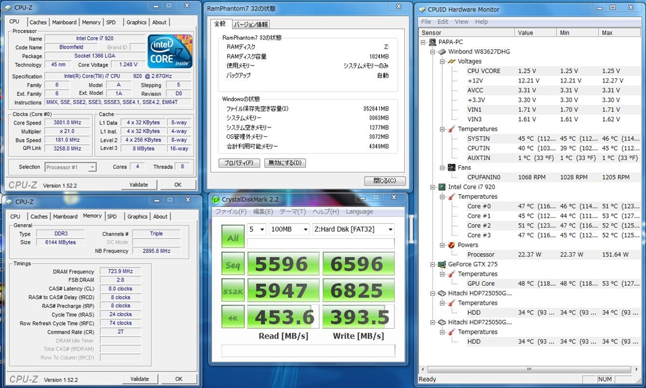This screenshot has width=646, height=388.
Task: Collapse the Voltages tree node
Action: 442,61
